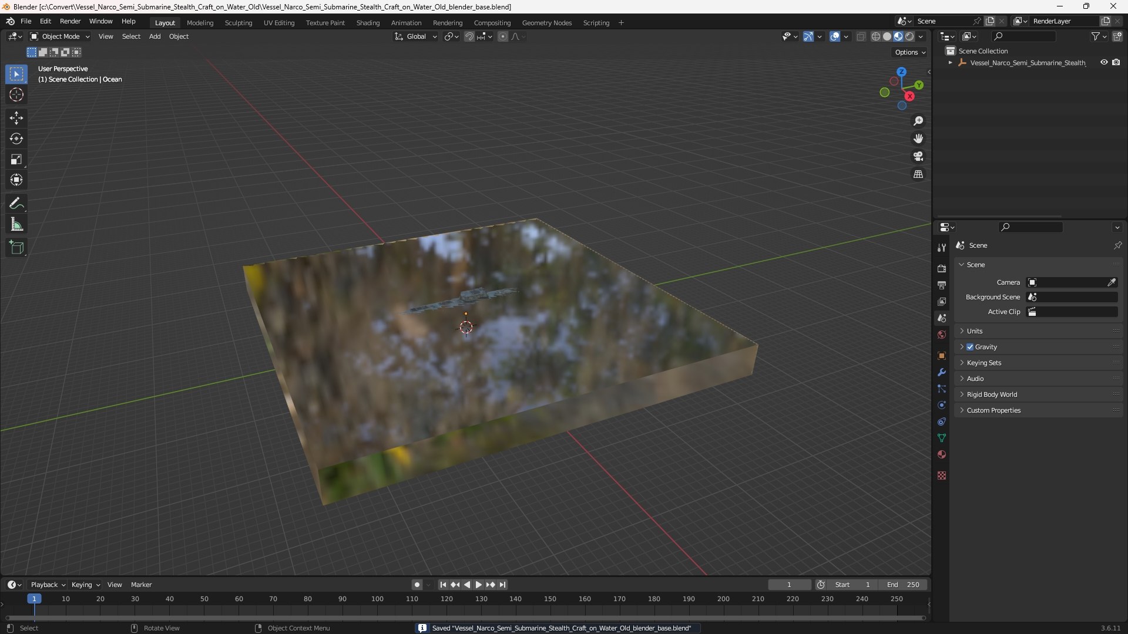Open Global transform orientation dropdown
Image resolution: width=1128 pixels, height=634 pixels.
416,36
